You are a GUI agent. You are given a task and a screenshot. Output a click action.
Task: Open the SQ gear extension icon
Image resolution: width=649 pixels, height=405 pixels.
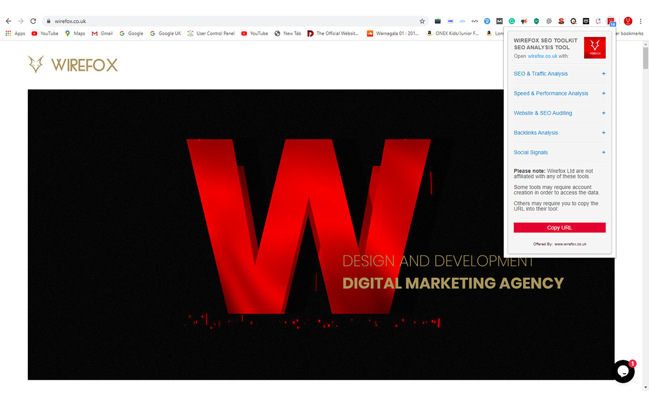(x=549, y=21)
